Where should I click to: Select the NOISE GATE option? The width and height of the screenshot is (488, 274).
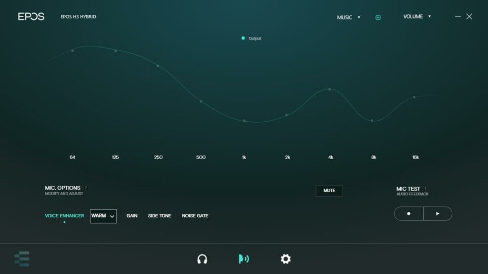(195, 216)
